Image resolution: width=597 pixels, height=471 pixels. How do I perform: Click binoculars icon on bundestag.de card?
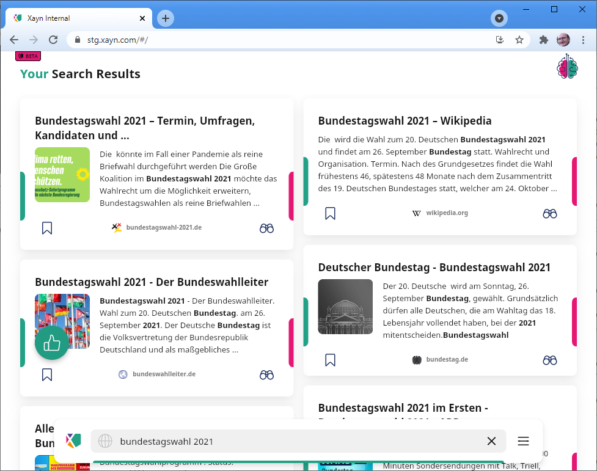coord(550,360)
